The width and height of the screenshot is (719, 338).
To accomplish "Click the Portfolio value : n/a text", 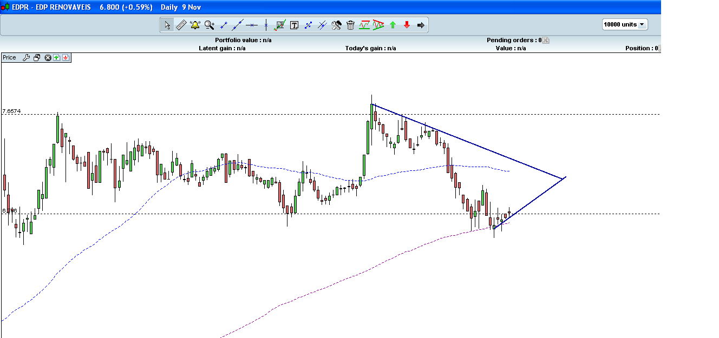I will click(243, 40).
